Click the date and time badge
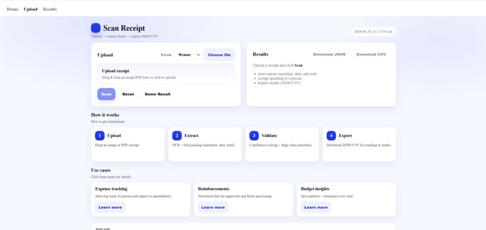 (373, 31)
